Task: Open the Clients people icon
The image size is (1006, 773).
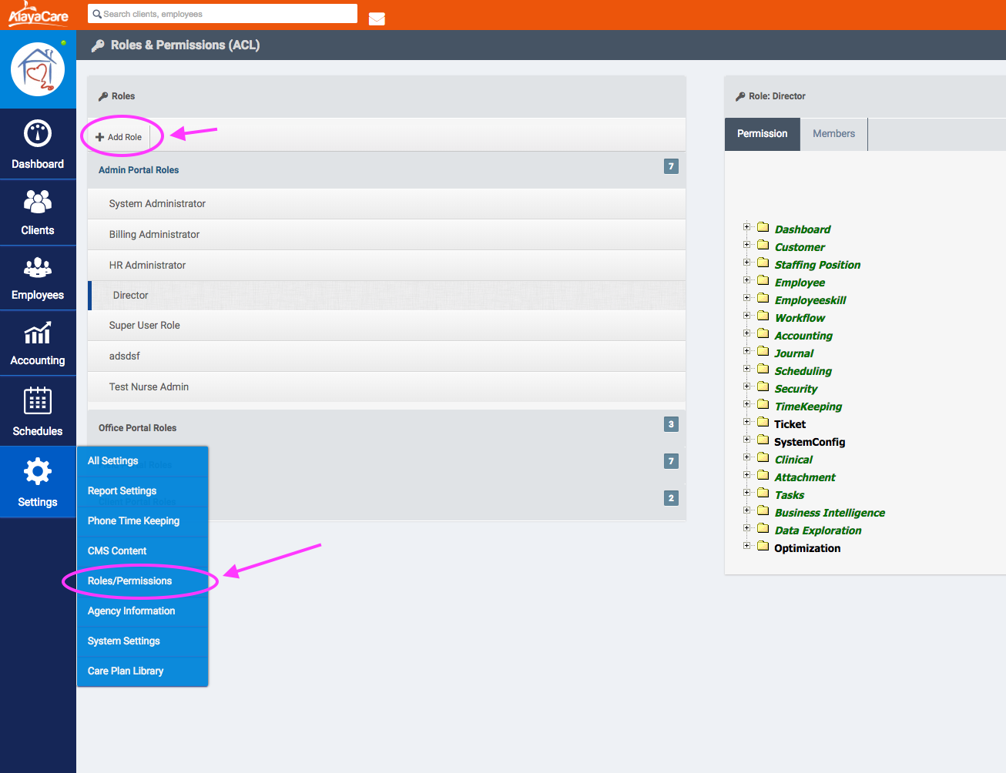Action: tap(38, 202)
